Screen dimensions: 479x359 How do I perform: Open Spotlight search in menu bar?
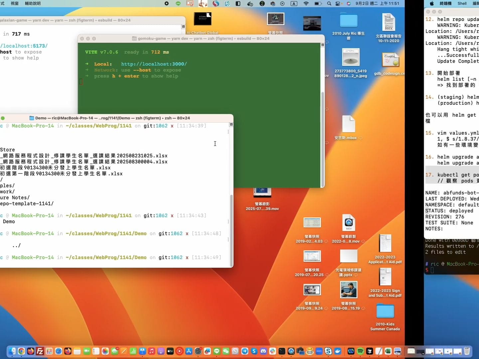pos(329,4)
